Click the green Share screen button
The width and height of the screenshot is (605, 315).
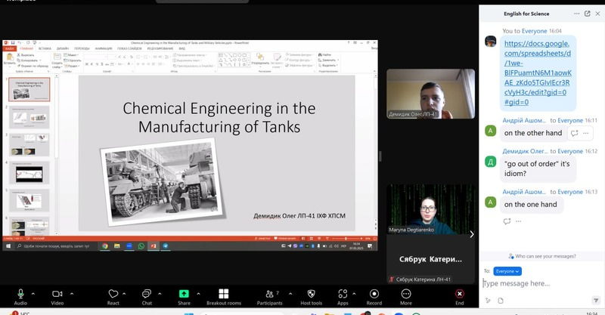click(x=184, y=297)
